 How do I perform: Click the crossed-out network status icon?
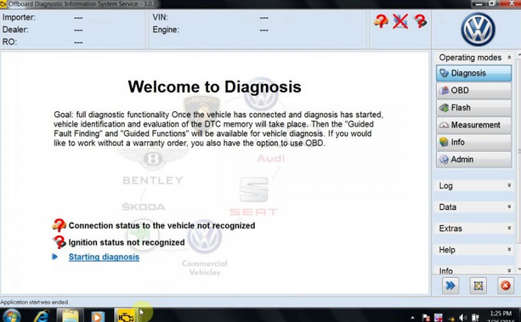click(400, 21)
